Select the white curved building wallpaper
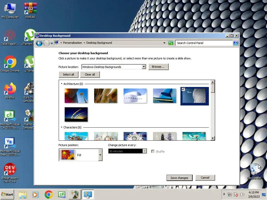 (x=135, y=96)
